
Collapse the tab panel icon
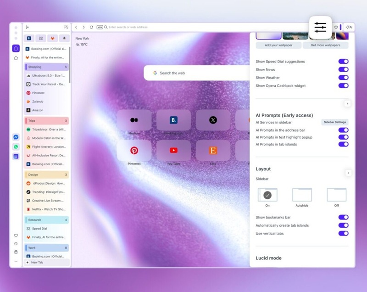27,27
